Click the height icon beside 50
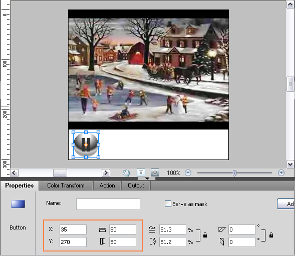Viewport: 295px width, 256px height. pyautogui.click(x=102, y=241)
